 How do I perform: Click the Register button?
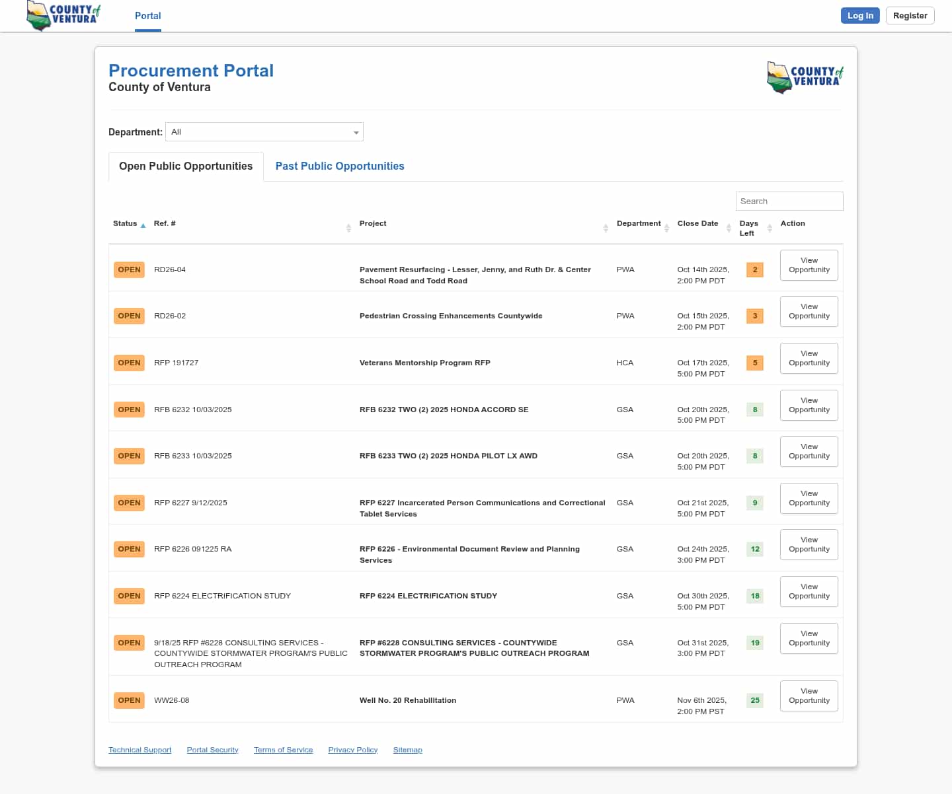click(x=910, y=16)
